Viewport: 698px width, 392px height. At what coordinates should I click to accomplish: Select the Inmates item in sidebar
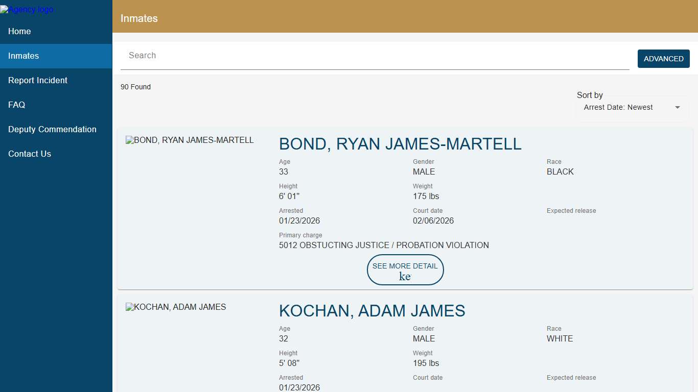[24, 56]
